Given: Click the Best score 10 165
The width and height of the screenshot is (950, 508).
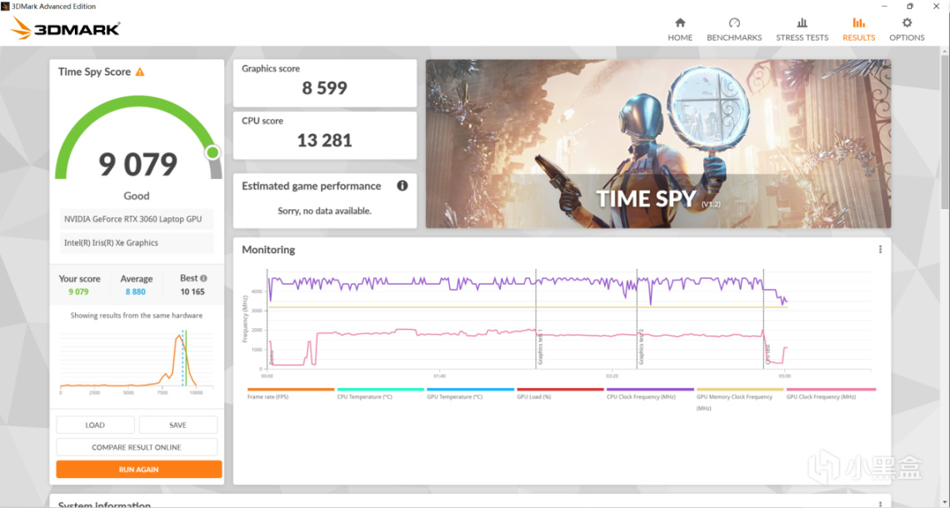Looking at the screenshot, I should 192,291.
